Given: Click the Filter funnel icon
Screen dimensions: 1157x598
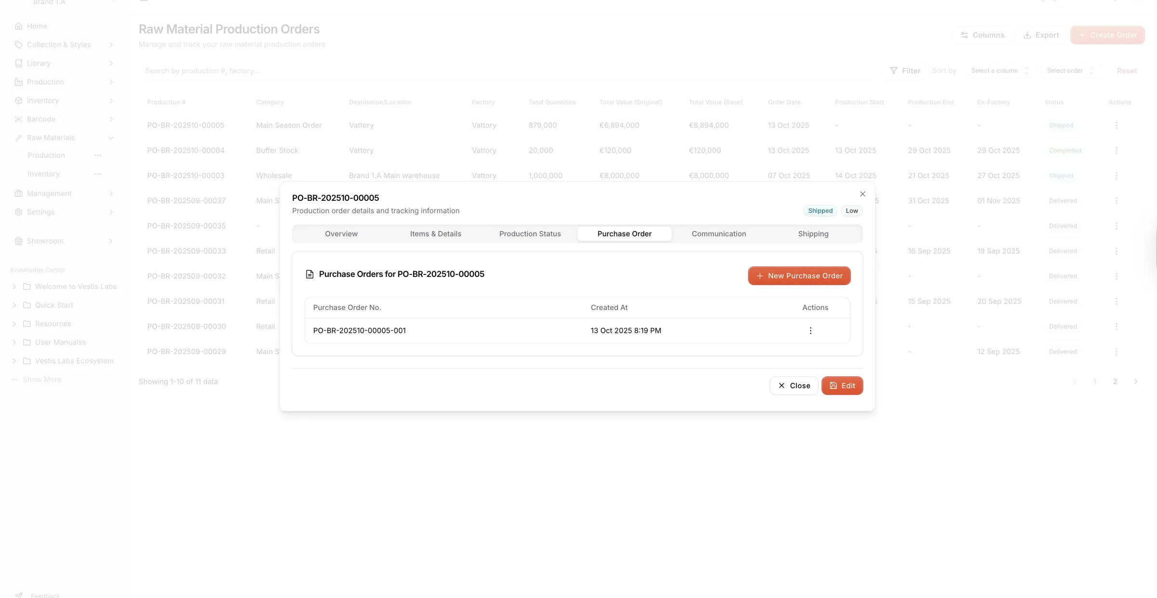Looking at the screenshot, I should [894, 71].
